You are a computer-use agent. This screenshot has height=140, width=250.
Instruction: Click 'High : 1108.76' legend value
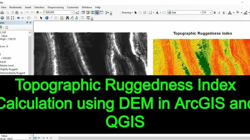(x=8, y=39)
